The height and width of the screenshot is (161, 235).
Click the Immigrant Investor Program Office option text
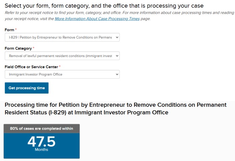[x=36, y=74]
